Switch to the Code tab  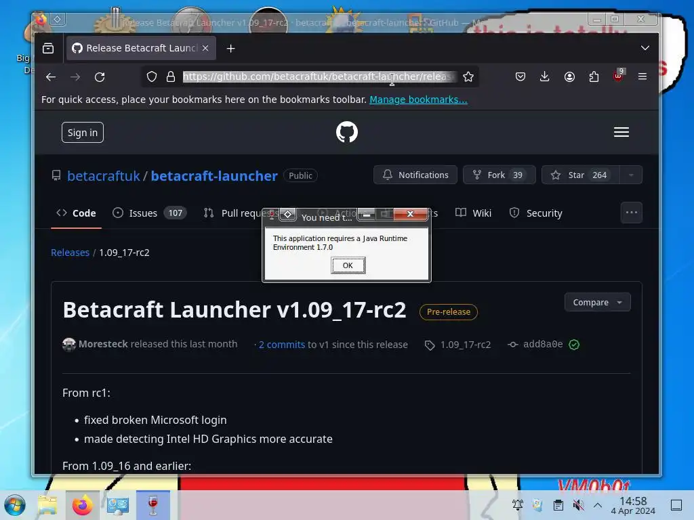pyautogui.click(x=76, y=213)
